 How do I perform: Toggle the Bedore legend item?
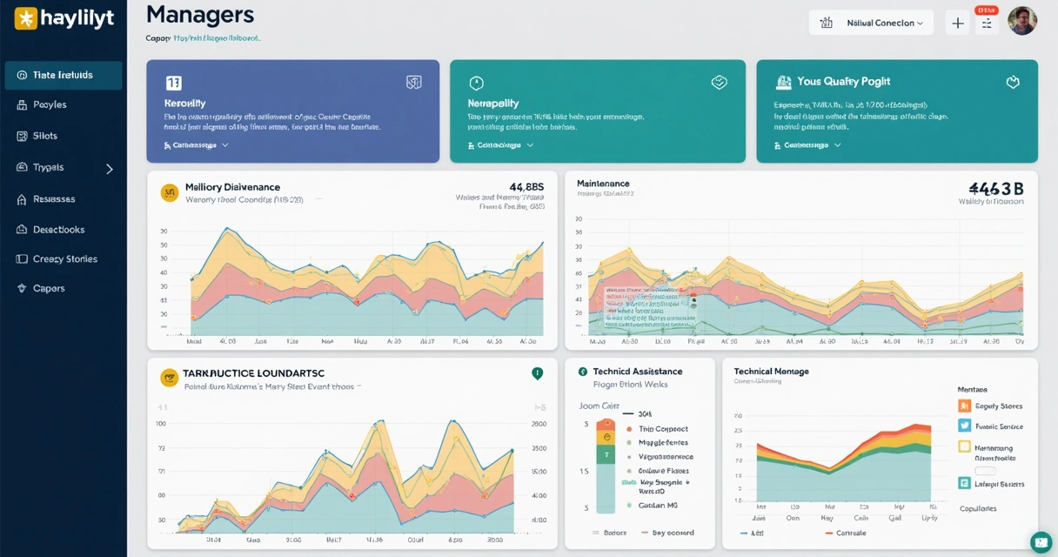[x=608, y=533]
